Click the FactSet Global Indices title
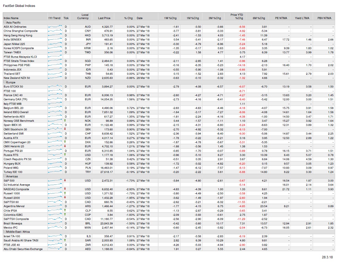 coord(19,6)
